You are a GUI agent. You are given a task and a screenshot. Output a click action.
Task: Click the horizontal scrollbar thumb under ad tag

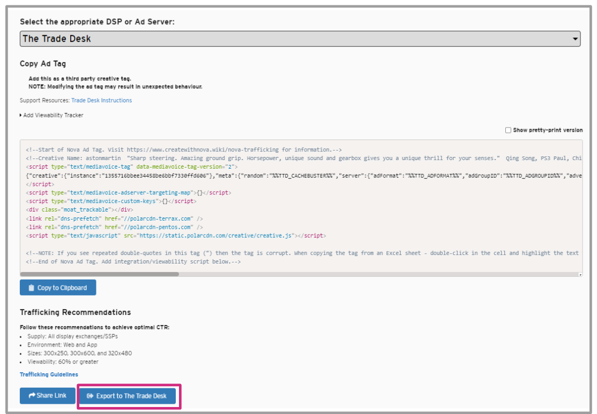99,274
